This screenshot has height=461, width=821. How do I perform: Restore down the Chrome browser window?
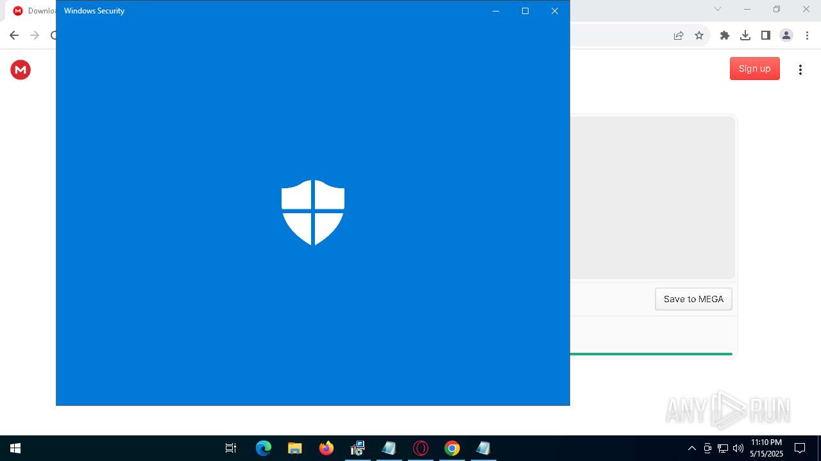[777, 9]
